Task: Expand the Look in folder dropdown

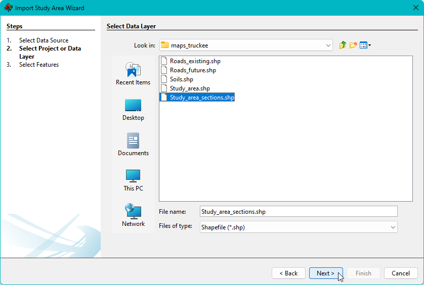Action: [x=328, y=45]
